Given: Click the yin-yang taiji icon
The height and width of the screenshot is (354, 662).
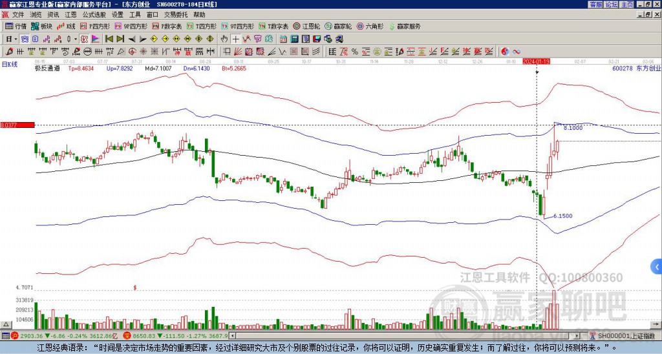Looking at the screenshot, I should pos(504,52).
